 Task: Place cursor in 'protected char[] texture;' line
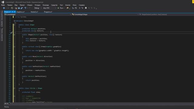tap(33, 31)
